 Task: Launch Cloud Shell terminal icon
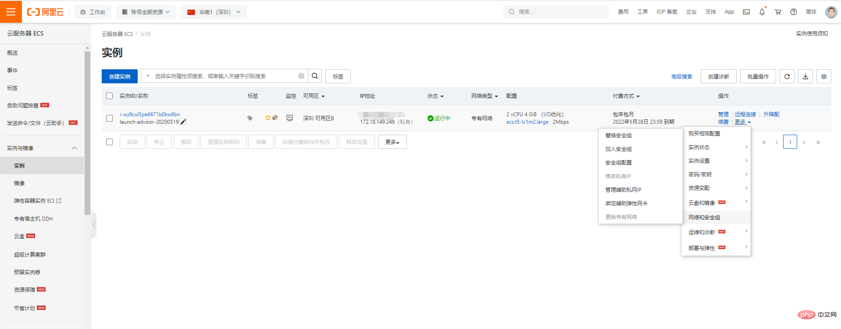click(x=746, y=12)
